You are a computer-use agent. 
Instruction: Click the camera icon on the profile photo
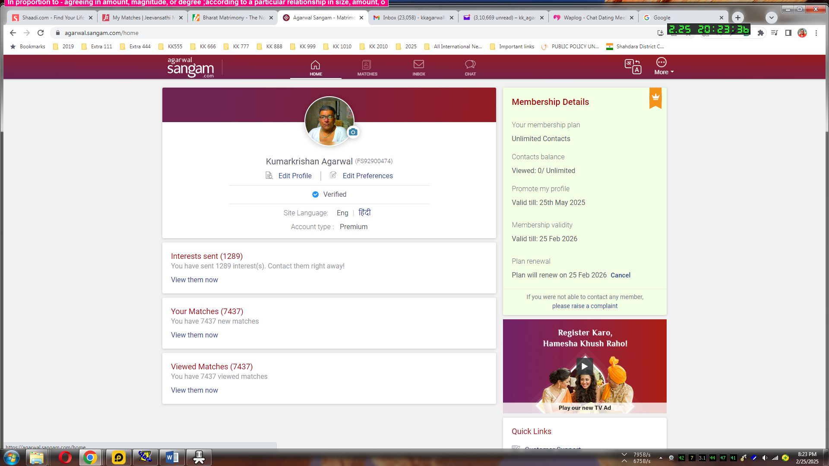click(353, 132)
